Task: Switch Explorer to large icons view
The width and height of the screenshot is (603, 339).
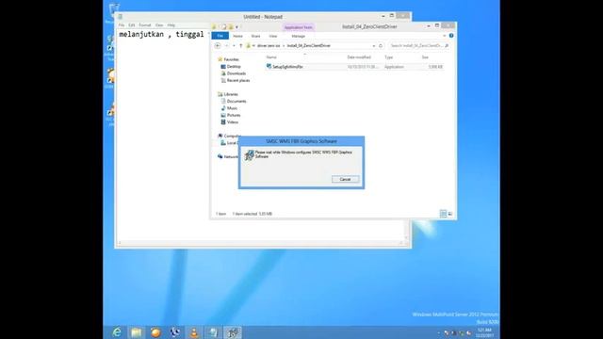Action: (450, 214)
